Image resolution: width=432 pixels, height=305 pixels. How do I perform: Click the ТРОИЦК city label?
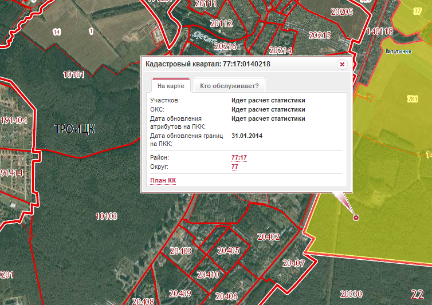tap(74, 129)
